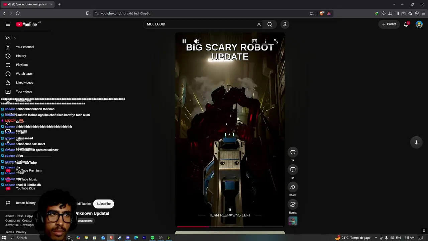This screenshot has width=428, height=241.
Task: Open the browser extensions puzzle icon
Action: point(384,13)
